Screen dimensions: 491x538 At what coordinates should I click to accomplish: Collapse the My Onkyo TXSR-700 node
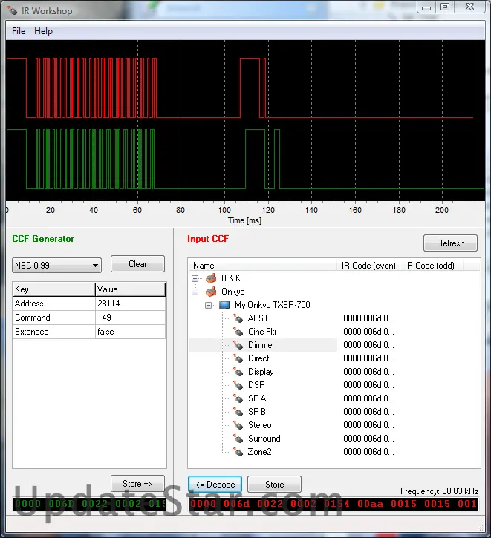click(x=209, y=305)
